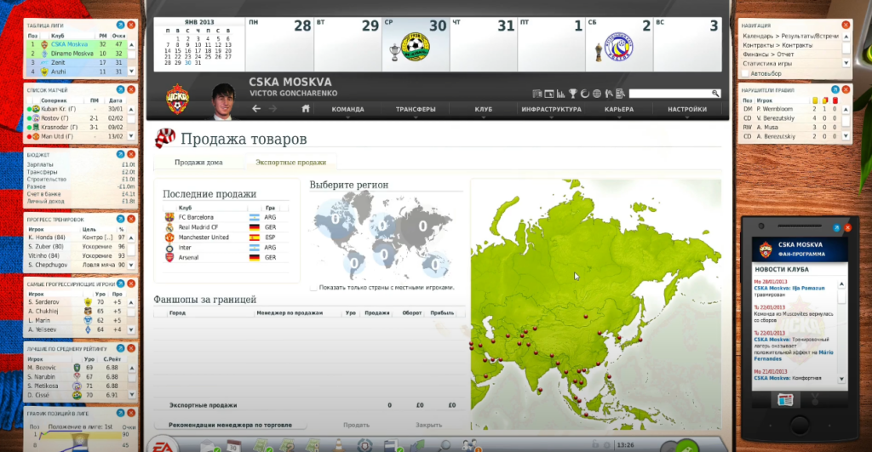872x452 pixels.
Task: Open the НАСТРОЙКИ dropdown menu
Action: 687,110
